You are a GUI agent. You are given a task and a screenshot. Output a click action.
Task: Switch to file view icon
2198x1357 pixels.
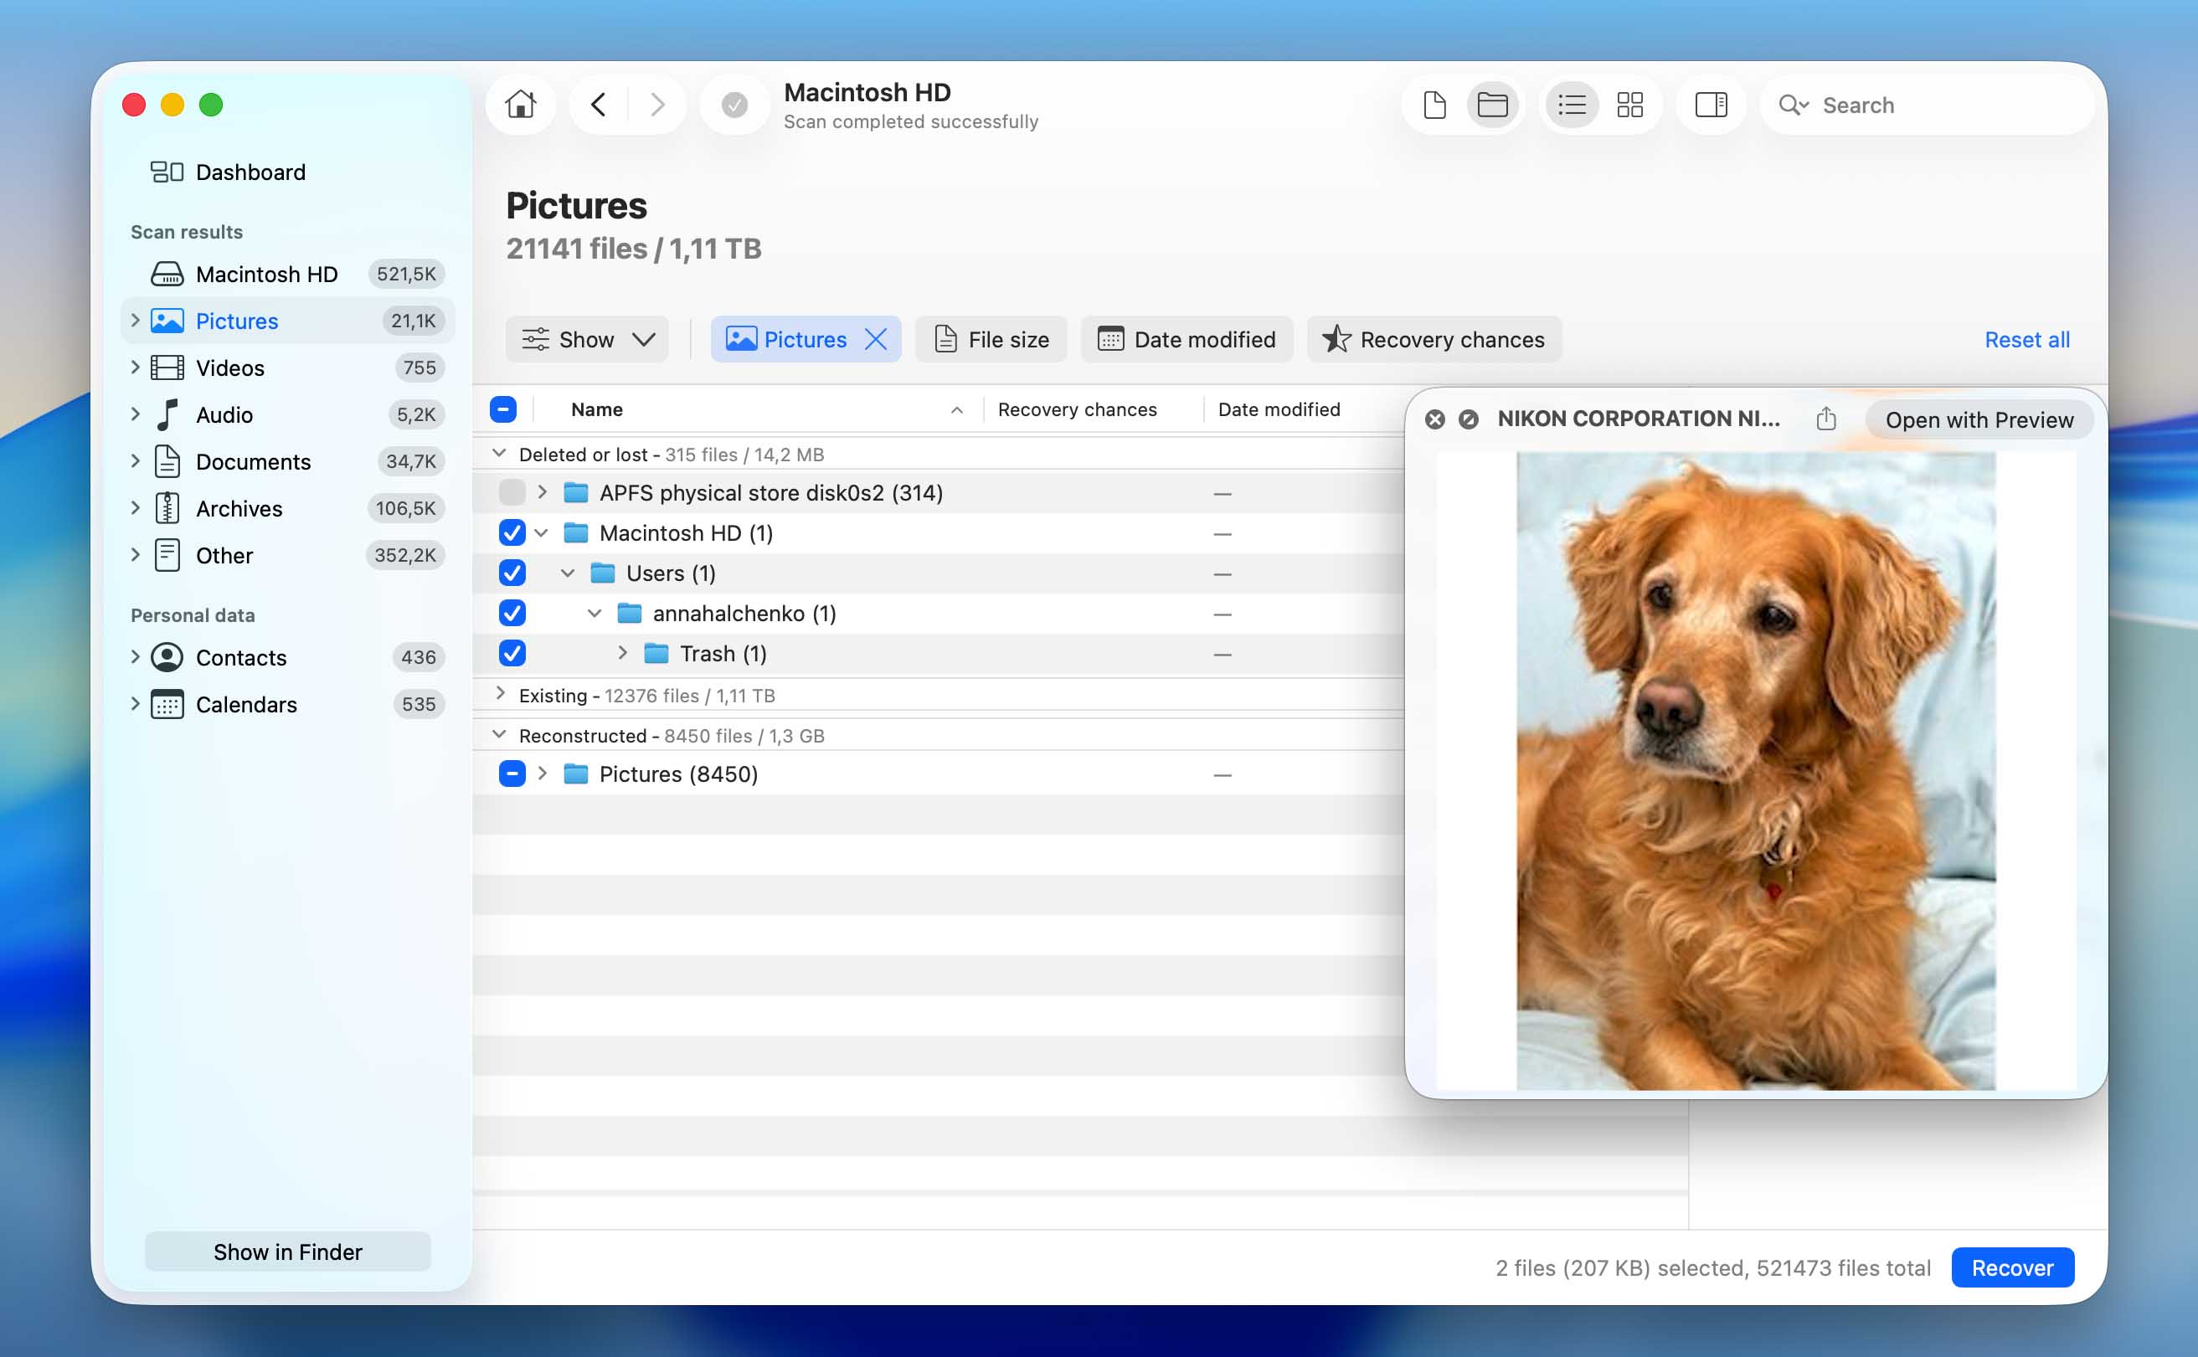[1434, 105]
